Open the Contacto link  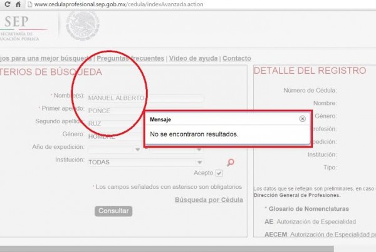(237, 58)
